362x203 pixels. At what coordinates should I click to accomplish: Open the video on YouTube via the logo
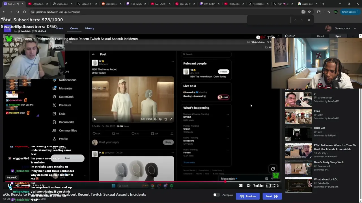tap(258, 186)
